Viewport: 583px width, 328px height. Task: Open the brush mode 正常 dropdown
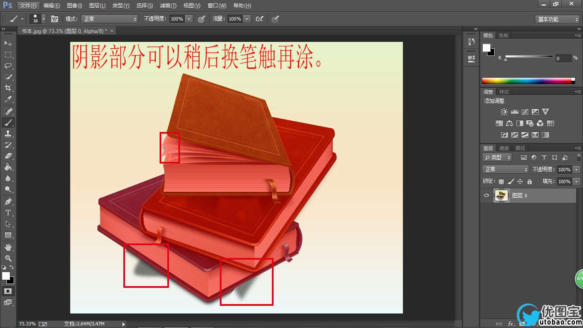click(x=110, y=19)
